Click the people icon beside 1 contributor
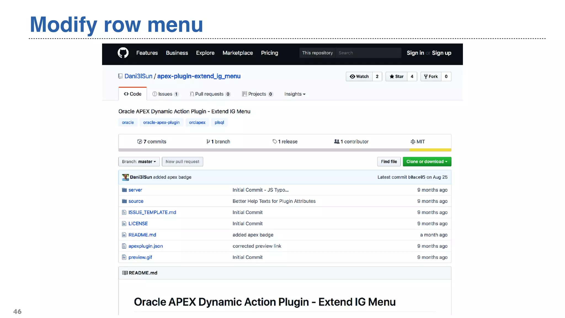The width and height of the screenshot is (565, 318). [337, 141]
